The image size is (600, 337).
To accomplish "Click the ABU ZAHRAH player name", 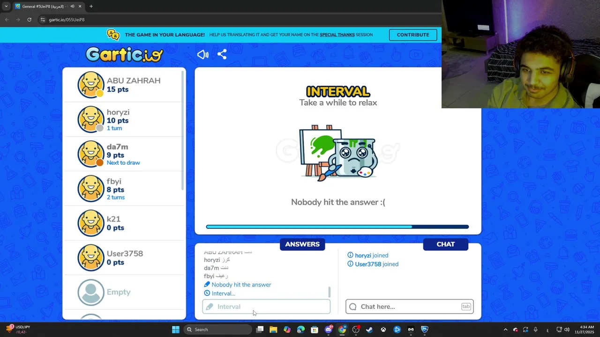I will click(x=134, y=81).
